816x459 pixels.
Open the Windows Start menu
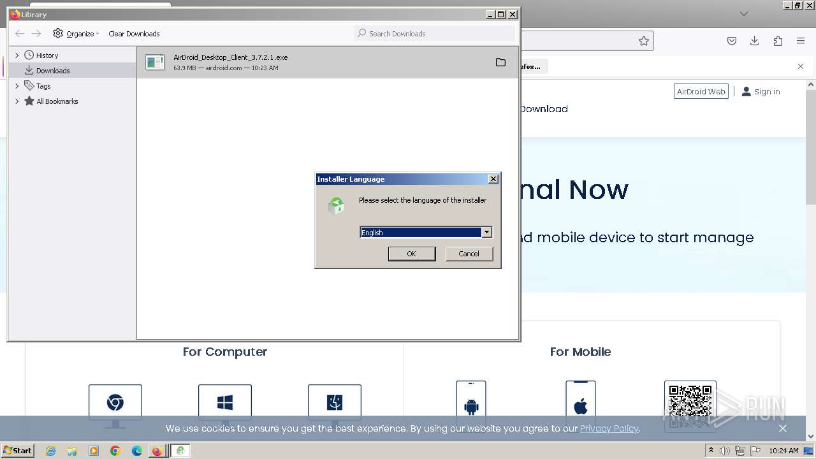17,451
